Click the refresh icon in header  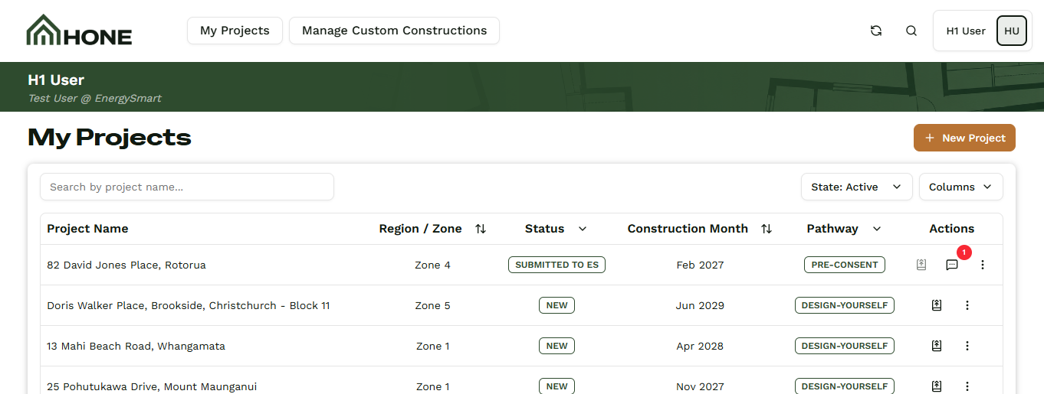(x=876, y=31)
